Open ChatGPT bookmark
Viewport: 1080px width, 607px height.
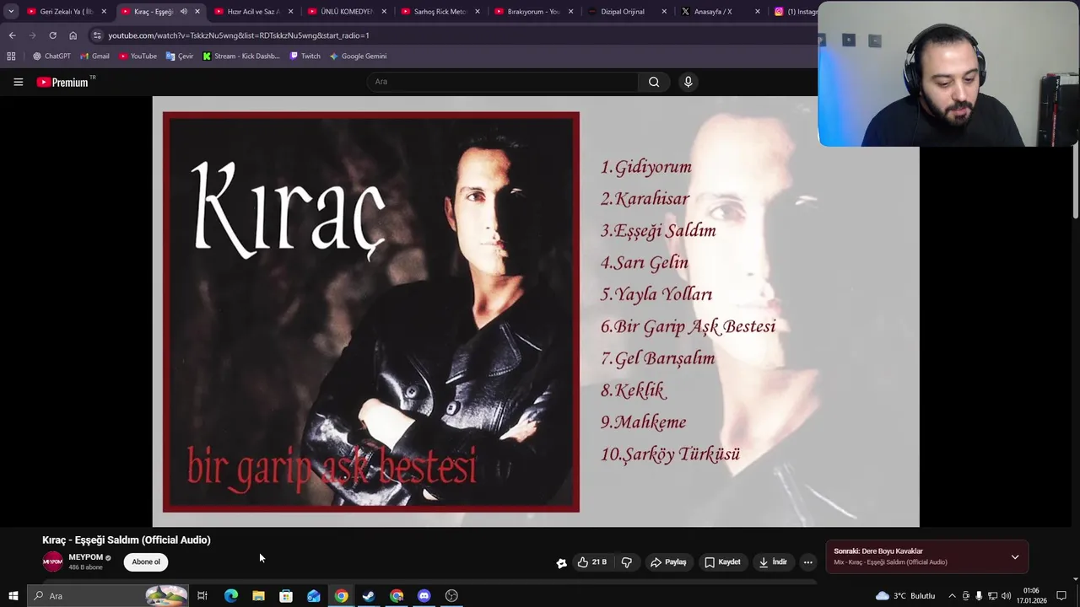51,56
